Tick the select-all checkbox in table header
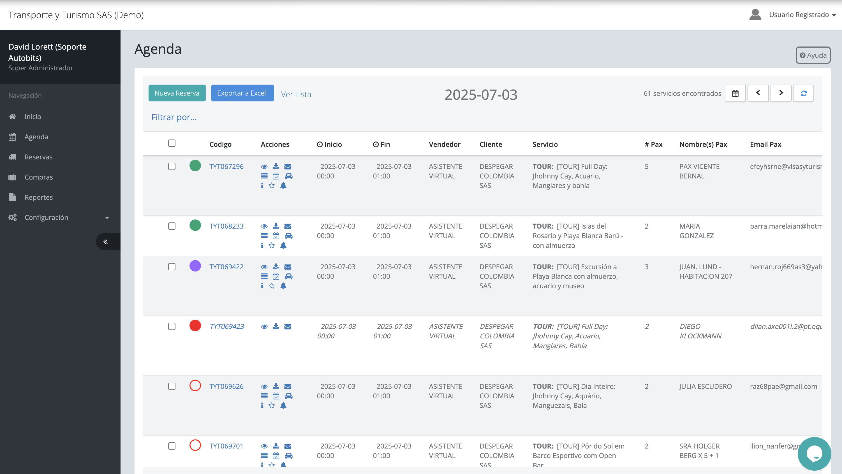The image size is (842, 474). [172, 143]
